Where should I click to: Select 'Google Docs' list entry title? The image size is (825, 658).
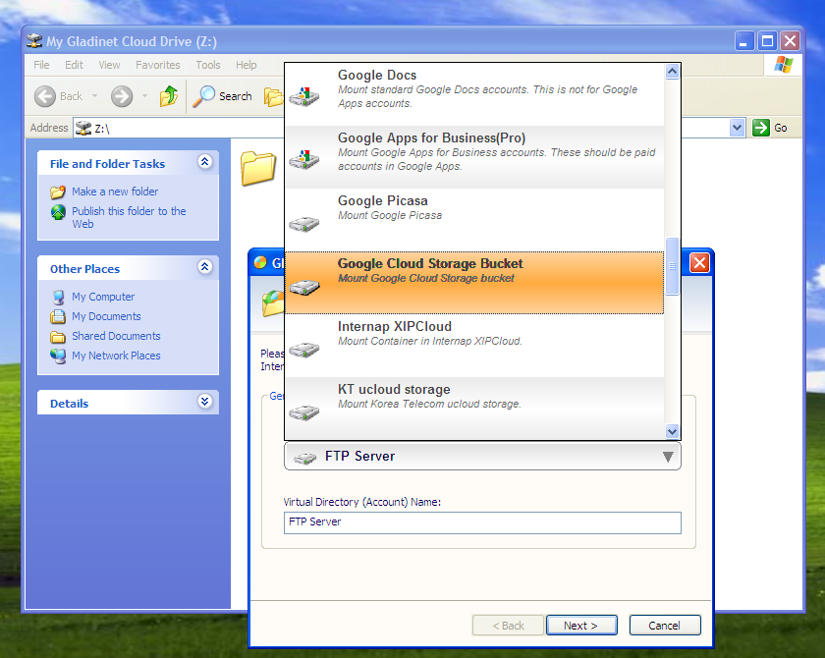tap(377, 76)
